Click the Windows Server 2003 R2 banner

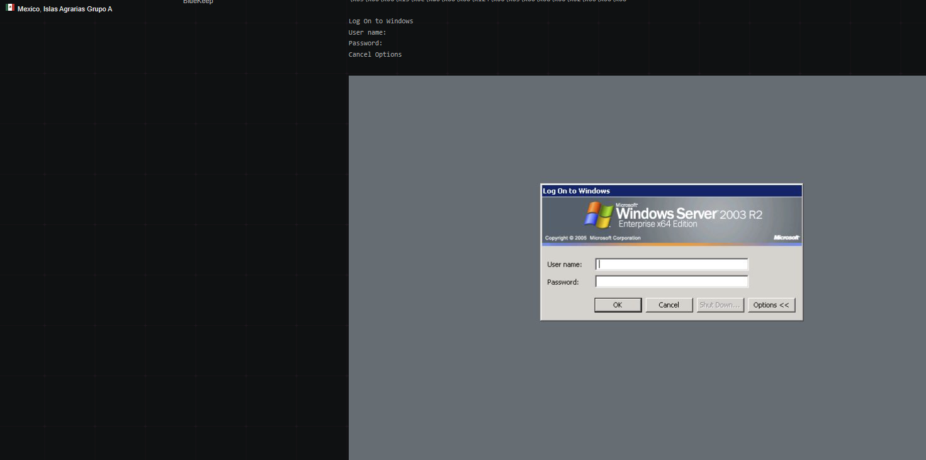(672, 221)
